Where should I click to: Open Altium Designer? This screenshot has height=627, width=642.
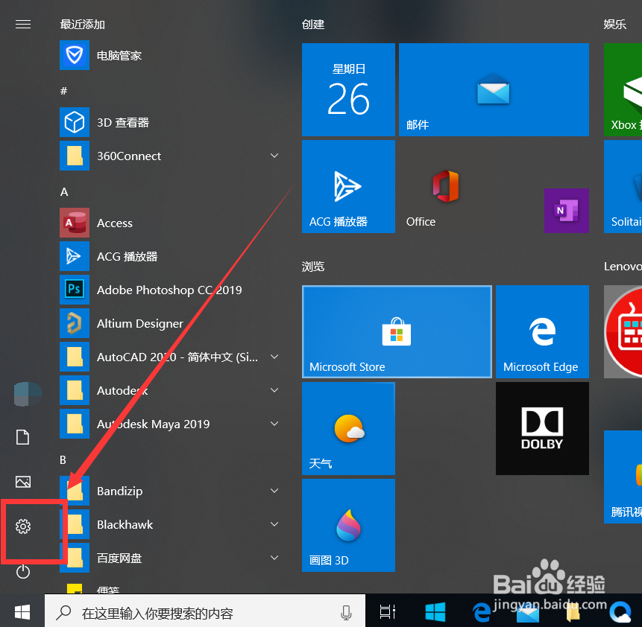click(170, 323)
